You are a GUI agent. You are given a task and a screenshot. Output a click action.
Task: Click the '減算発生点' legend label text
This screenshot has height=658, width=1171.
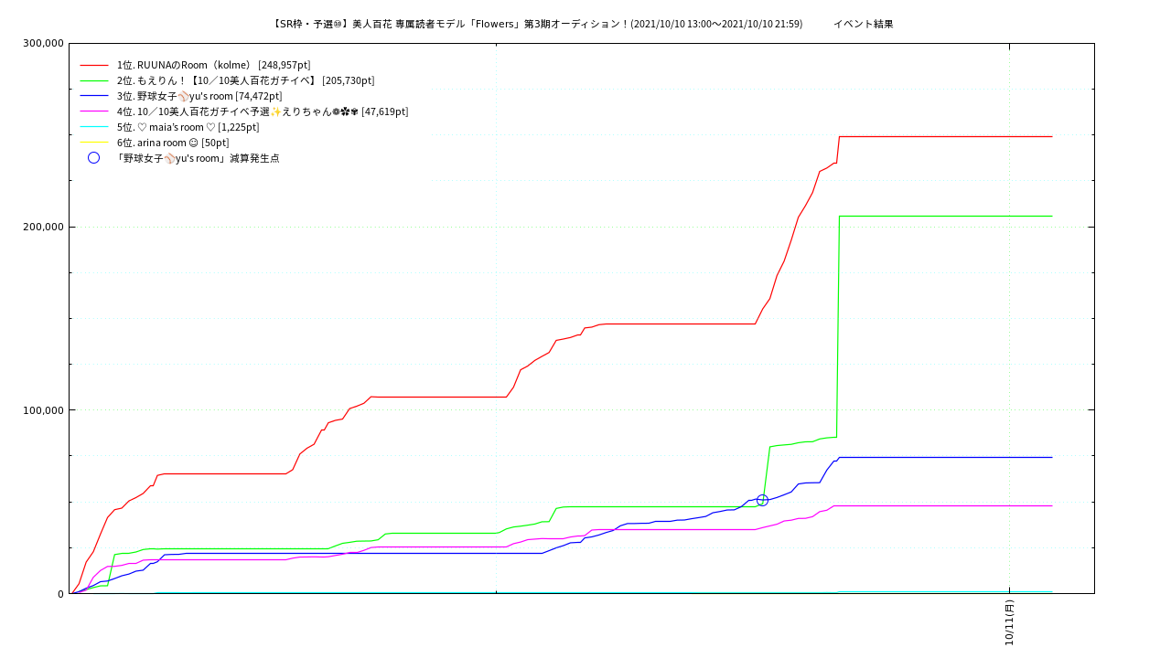198,158
